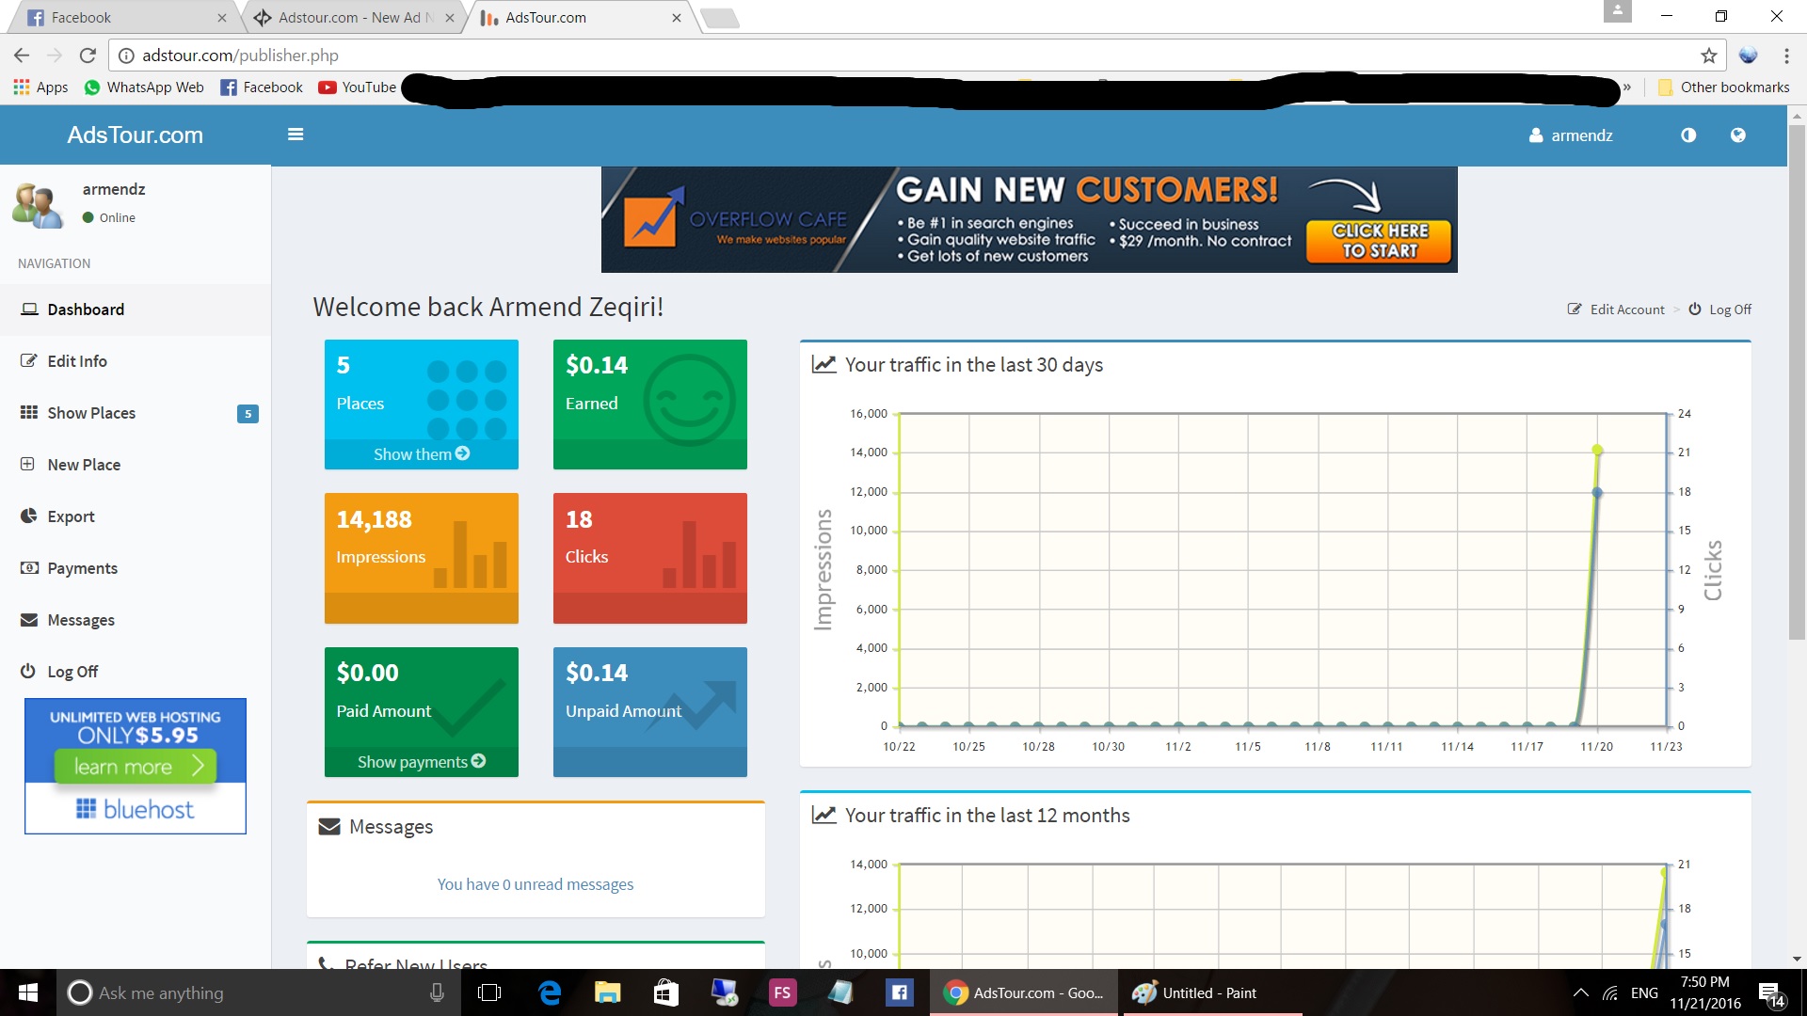Click the sidebar Log Off power icon
This screenshot has width=1807, height=1016.
click(x=28, y=672)
